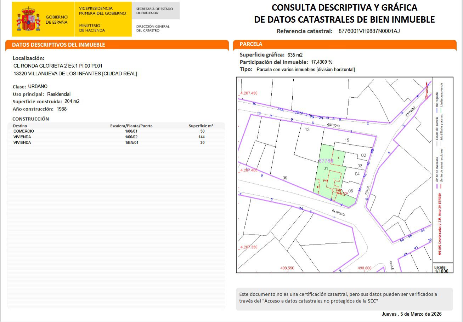This screenshot has width=463, height=322.
Task: Click parcel label '05' on the map
Action: [351, 191]
